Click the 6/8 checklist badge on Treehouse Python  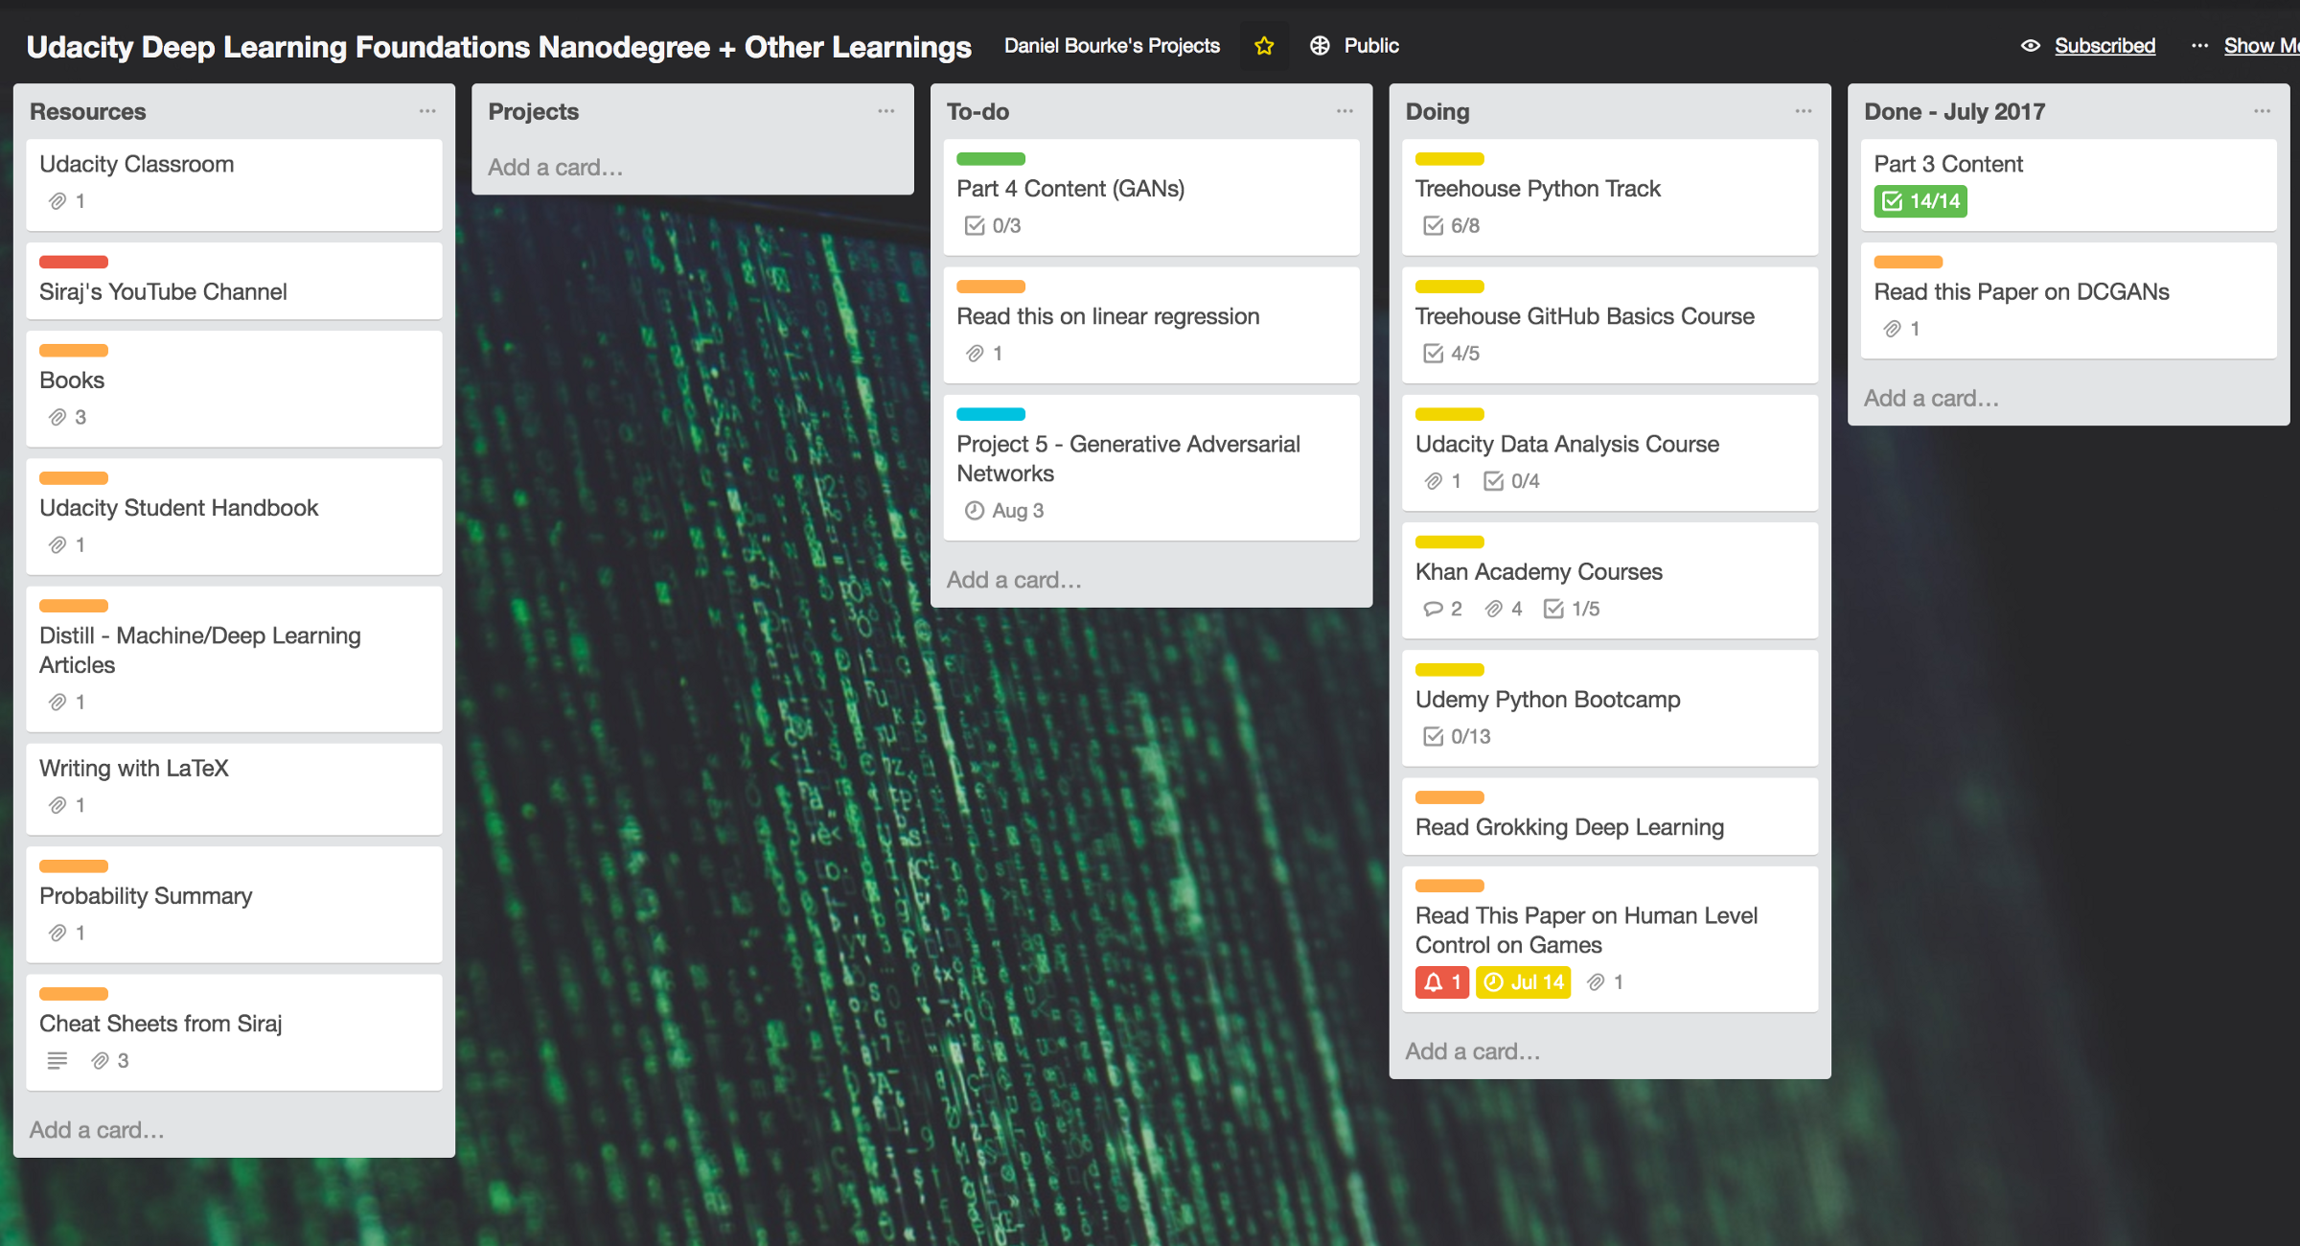click(x=1452, y=225)
